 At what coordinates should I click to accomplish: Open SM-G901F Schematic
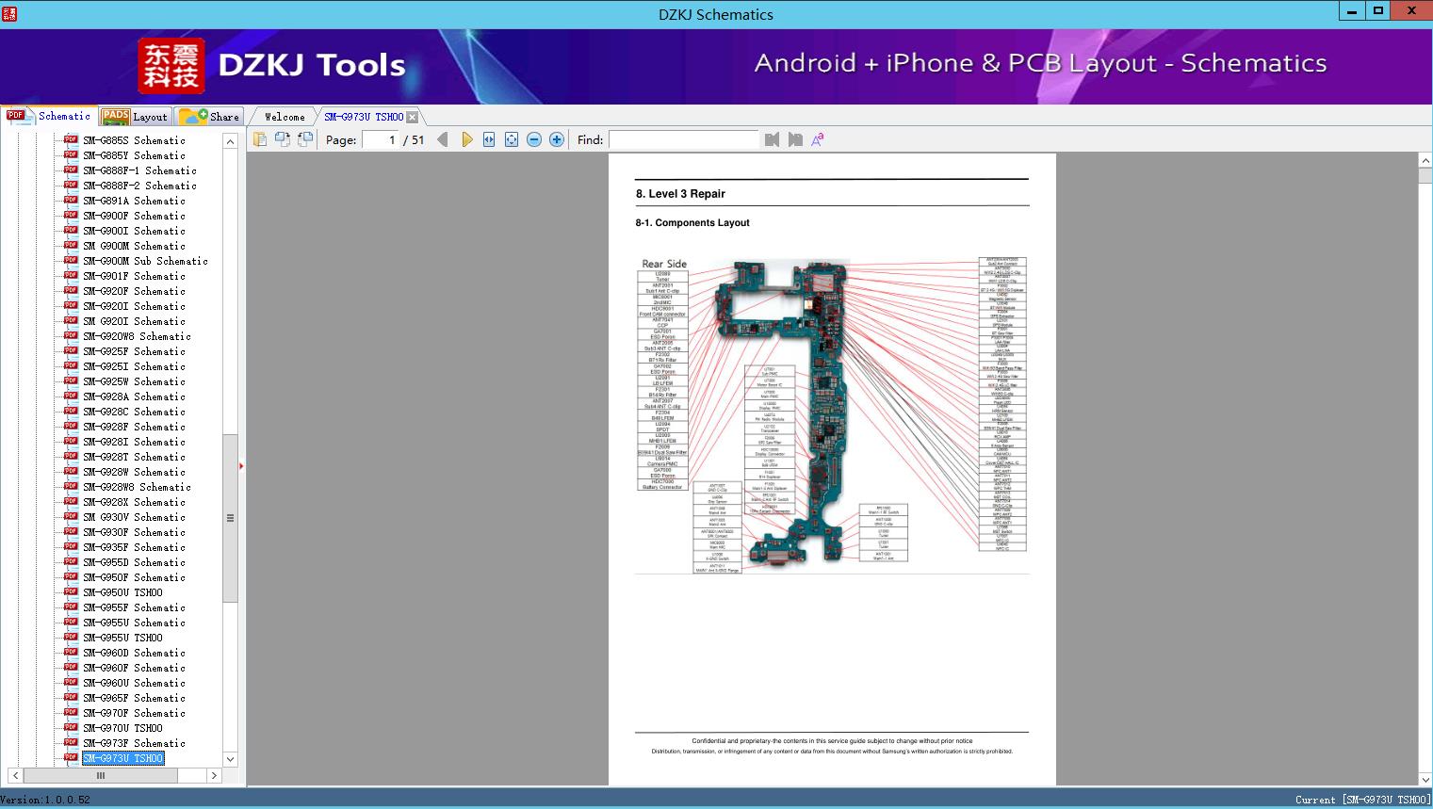134,276
